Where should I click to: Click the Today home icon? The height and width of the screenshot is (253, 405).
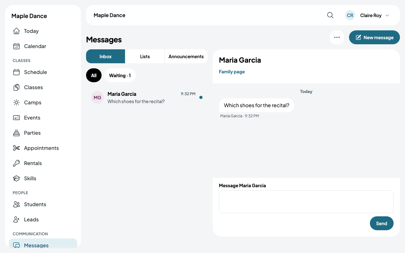coord(16,31)
